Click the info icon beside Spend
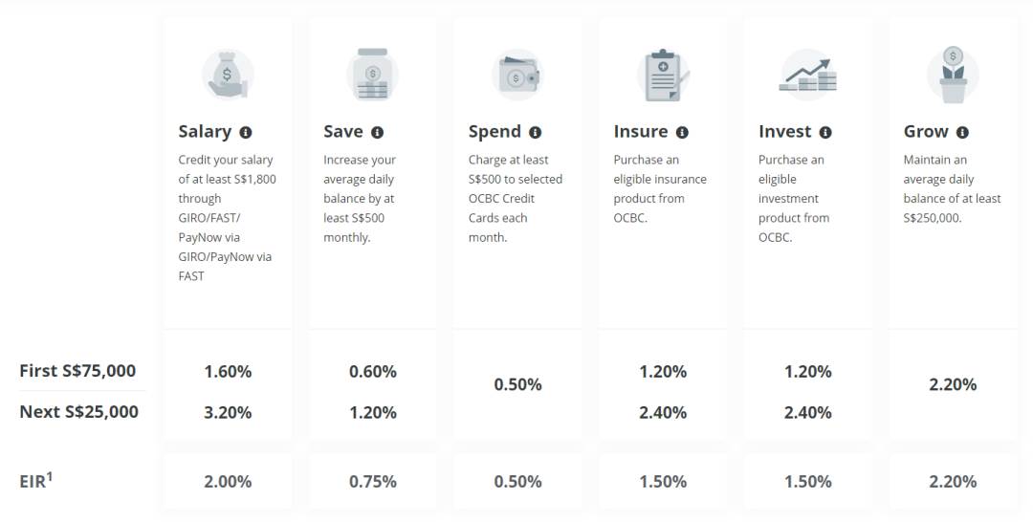 point(535,132)
